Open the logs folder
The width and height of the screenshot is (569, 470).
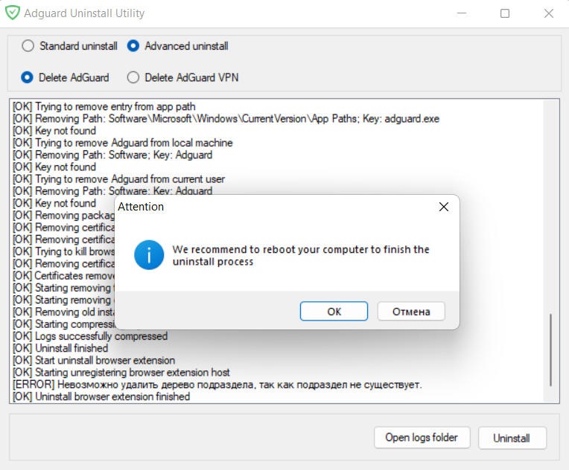point(422,438)
